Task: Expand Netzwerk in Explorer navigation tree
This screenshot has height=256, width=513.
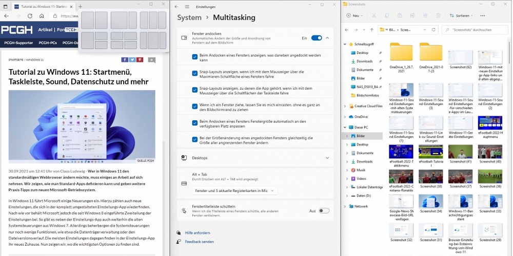Action: [345, 206]
